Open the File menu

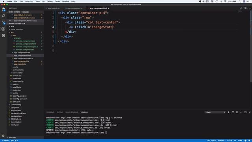(16, 2)
